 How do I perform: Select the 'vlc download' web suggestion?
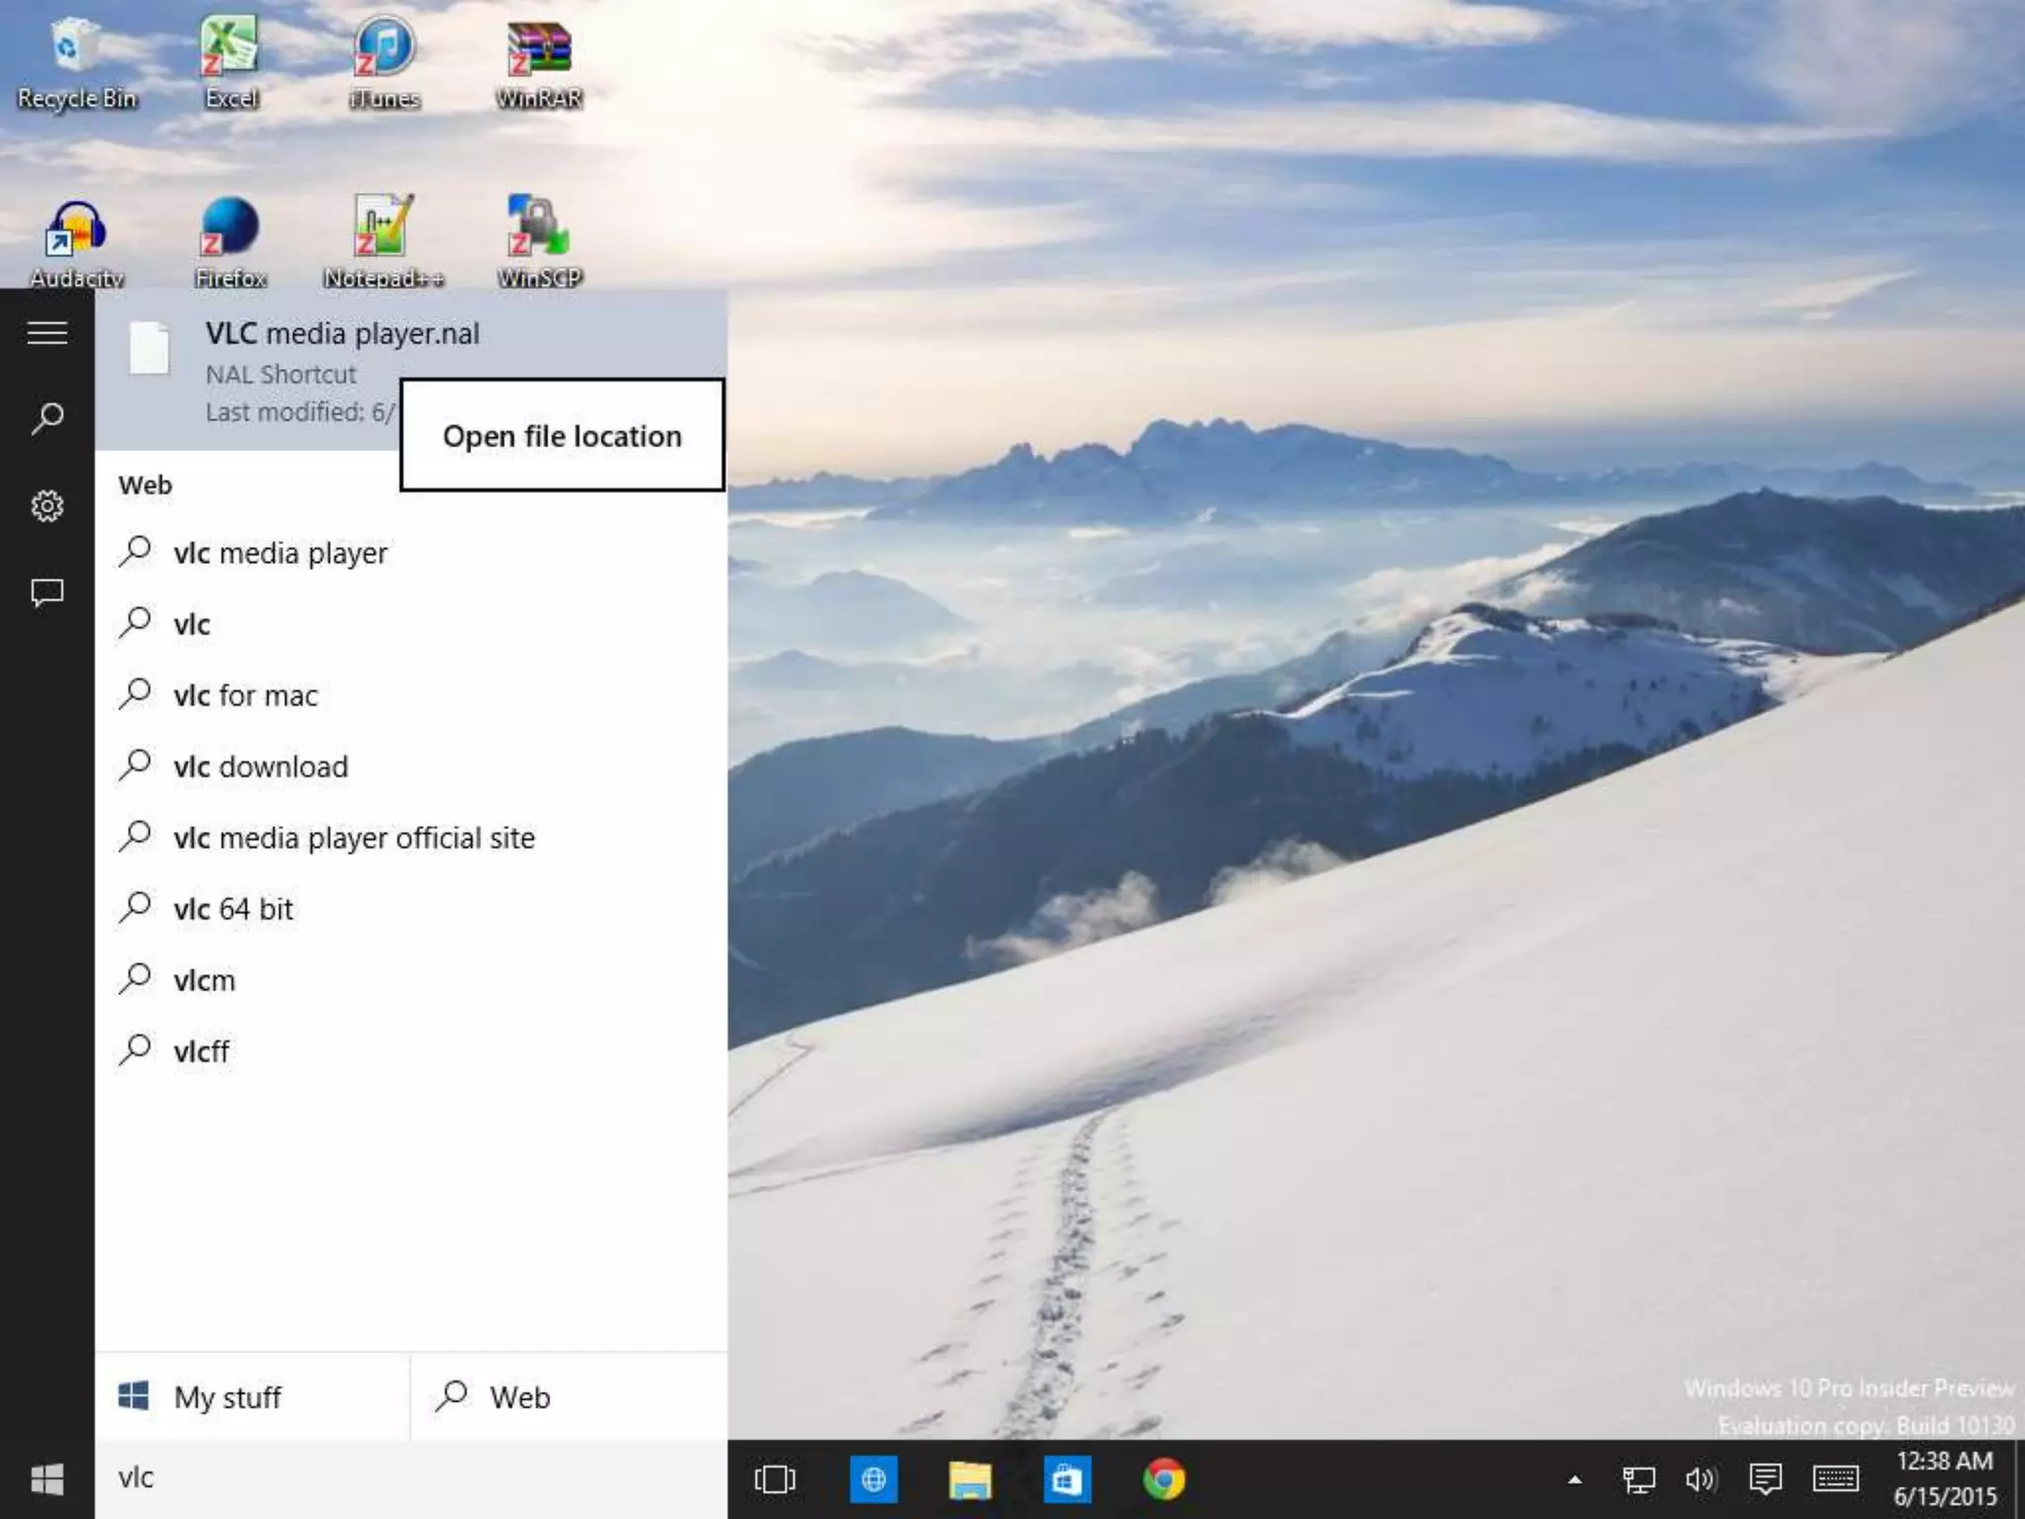click(411, 766)
